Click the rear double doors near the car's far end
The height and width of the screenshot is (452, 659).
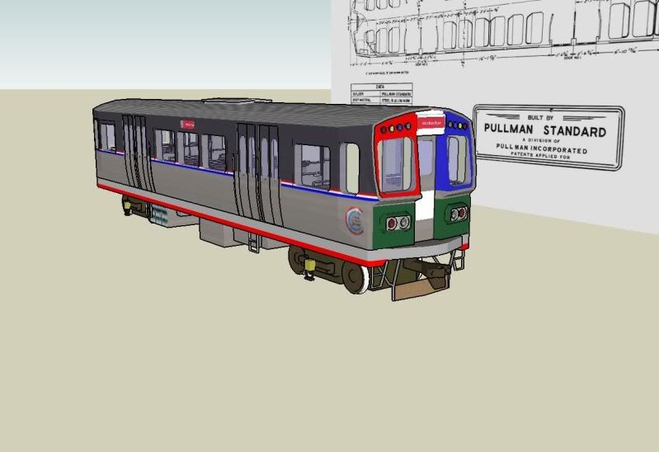tap(136, 152)
